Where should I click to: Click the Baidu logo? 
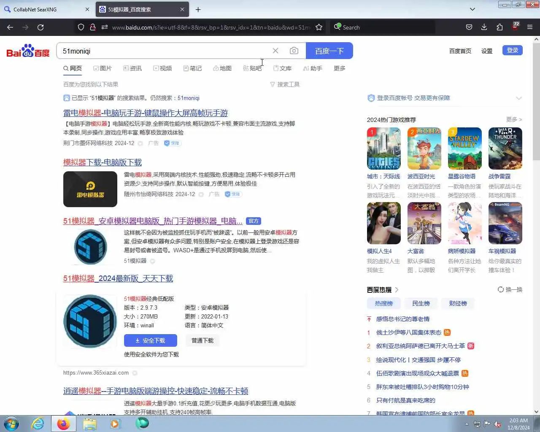coord(28,51)
